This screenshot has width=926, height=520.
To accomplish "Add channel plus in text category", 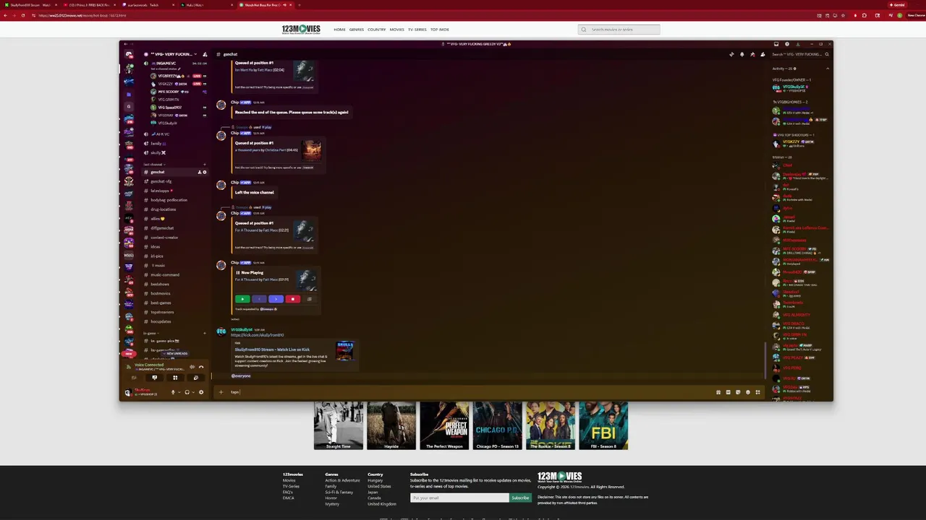I will [x=205, y=165].
